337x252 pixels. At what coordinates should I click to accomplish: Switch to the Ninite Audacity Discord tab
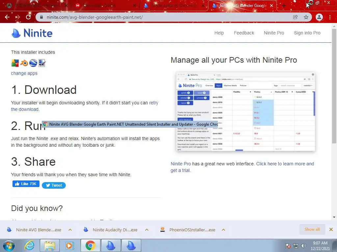[x=174, y=6]
